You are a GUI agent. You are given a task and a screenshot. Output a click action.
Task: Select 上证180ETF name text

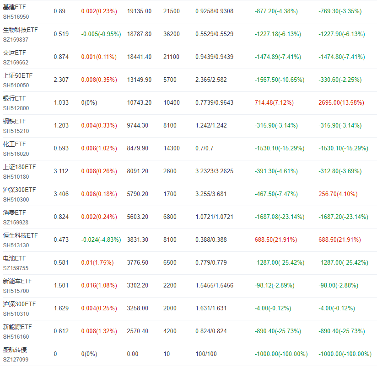20,167
